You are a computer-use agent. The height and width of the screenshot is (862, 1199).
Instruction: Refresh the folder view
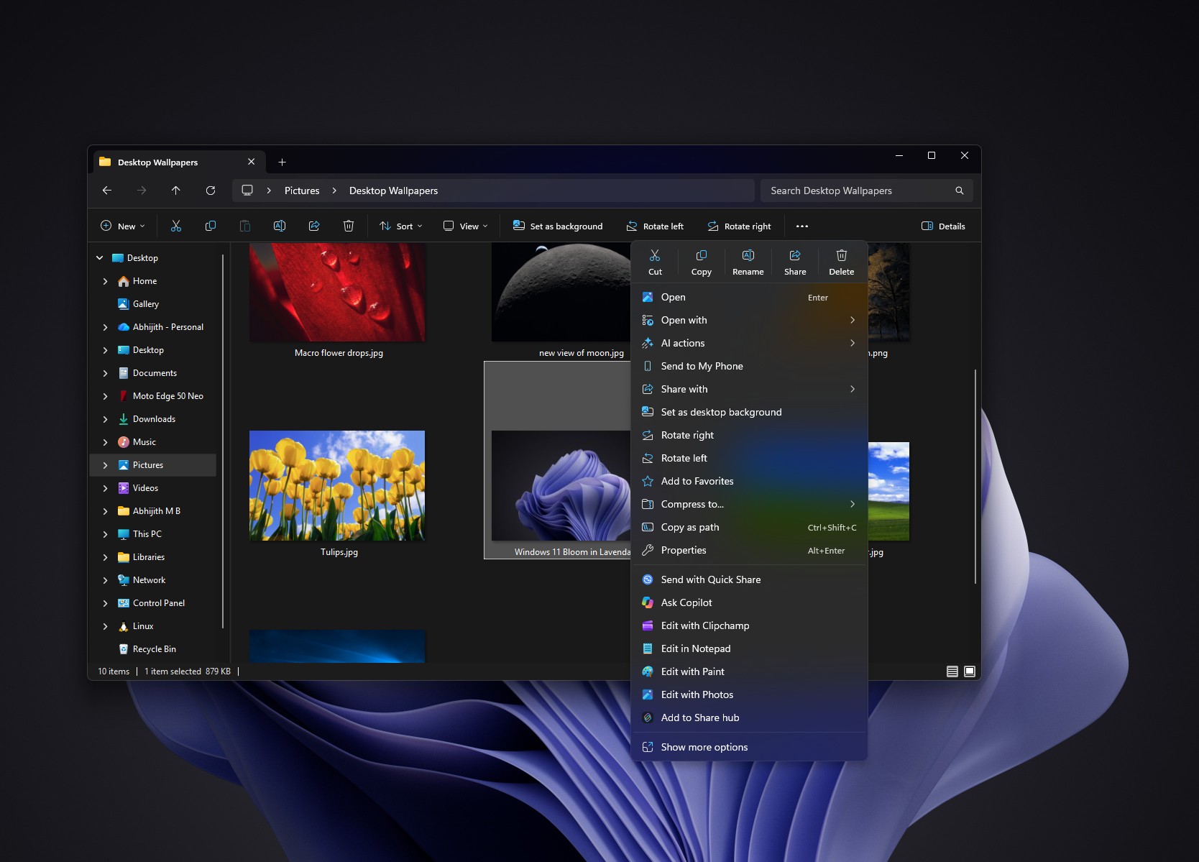click(x=211, y=191)
